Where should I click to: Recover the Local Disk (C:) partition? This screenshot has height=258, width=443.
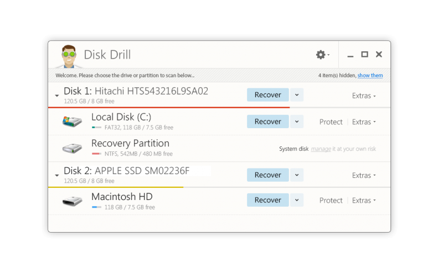(x=268, y=122)
